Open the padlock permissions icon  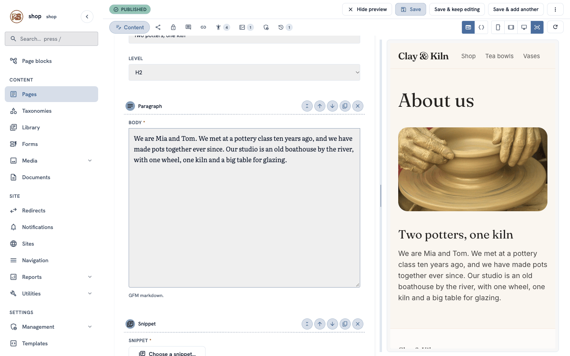(x=173, y=27)
